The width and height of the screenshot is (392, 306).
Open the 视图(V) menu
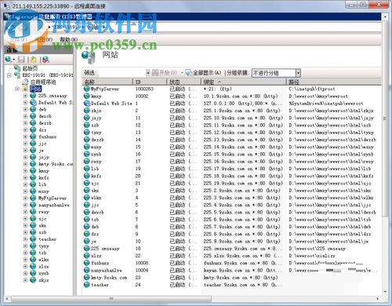43,39
